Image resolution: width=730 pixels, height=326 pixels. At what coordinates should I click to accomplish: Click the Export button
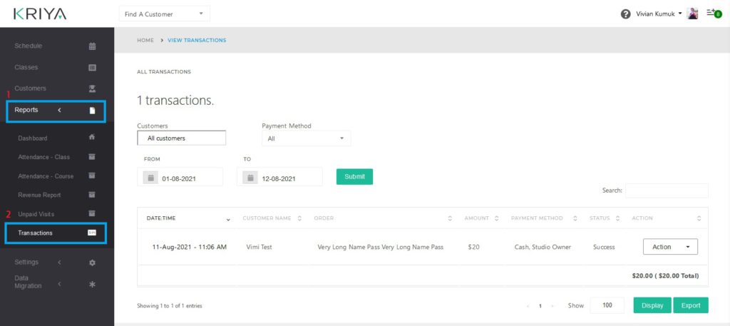point(690,305)
